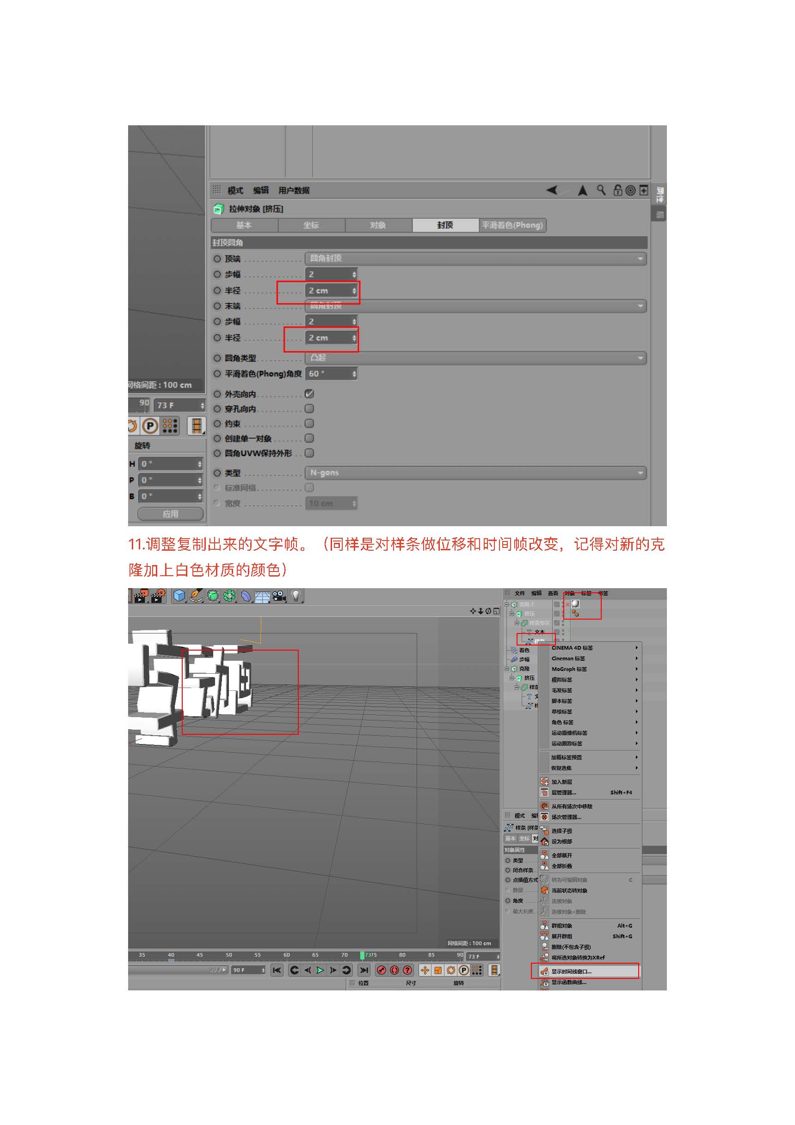This screenshot has width=795, height=1125.
Task: Click the position key move icon
Action: (x=425, y=970)
